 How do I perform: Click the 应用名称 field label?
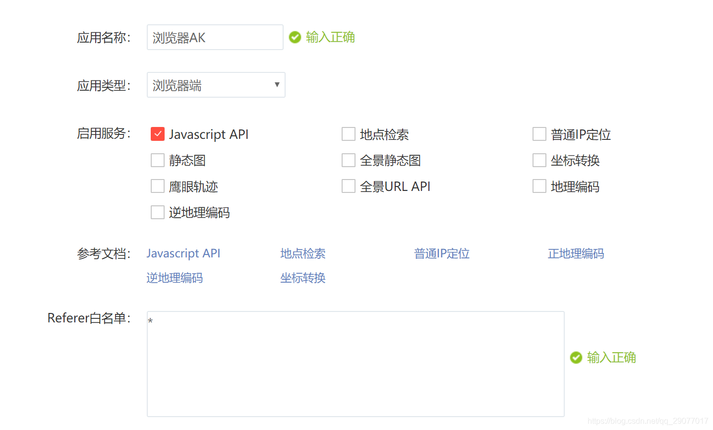(104, 38)
